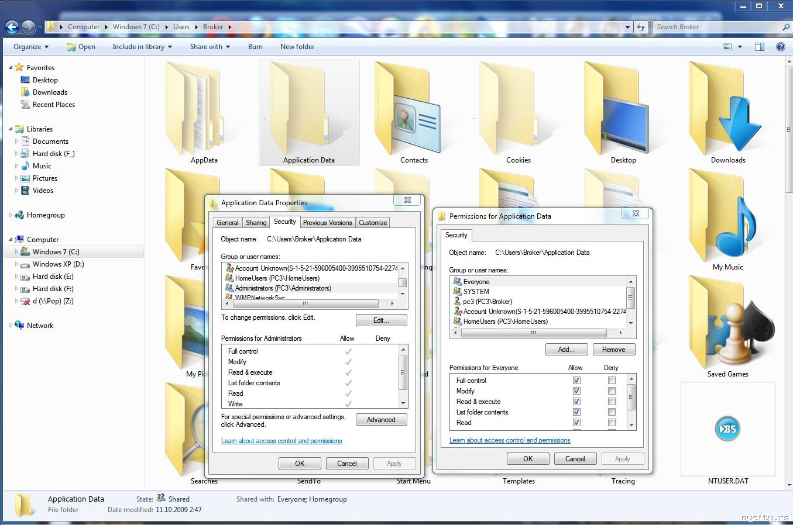Click the Search Broker input box
The width and height of the screenshot is (793, 525).
[719, 27]
